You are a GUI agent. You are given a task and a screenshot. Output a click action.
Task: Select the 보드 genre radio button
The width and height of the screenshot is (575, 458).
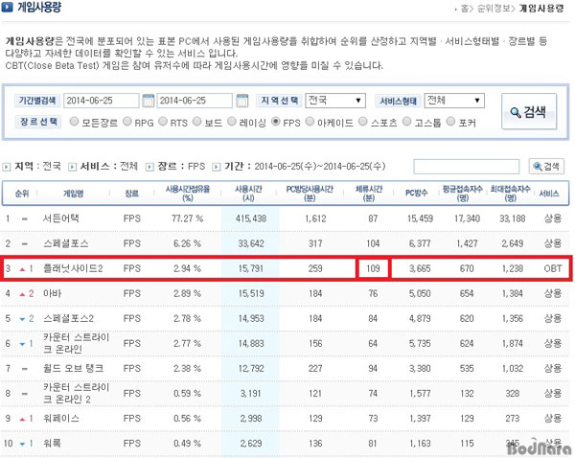pyautogui.click(x=196, y=122)
